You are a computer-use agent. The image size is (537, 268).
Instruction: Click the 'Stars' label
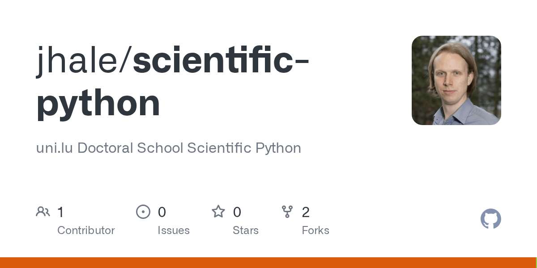246,230
